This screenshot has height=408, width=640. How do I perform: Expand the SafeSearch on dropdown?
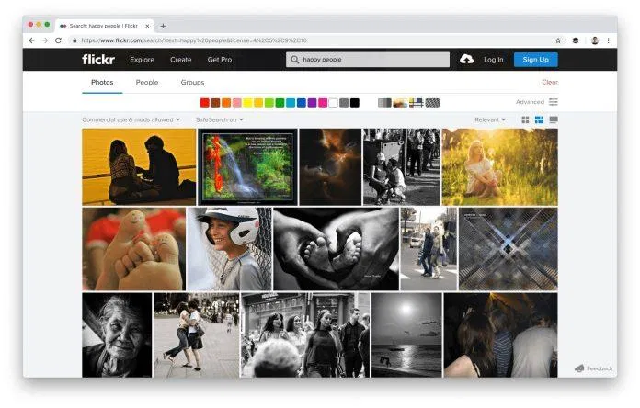[x=219, y=119]
